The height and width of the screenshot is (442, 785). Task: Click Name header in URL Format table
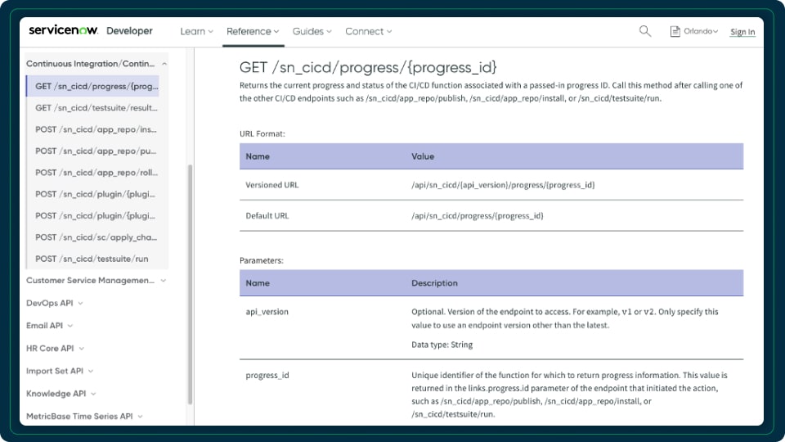(258, 156)
